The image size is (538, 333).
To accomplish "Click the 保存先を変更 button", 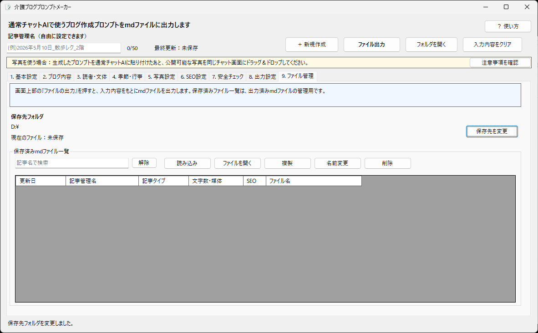I will point(492,131).
